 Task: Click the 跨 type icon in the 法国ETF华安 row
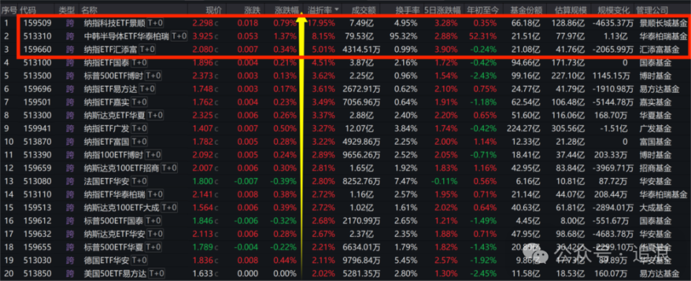pyautogui.click(x=70, y=181)
